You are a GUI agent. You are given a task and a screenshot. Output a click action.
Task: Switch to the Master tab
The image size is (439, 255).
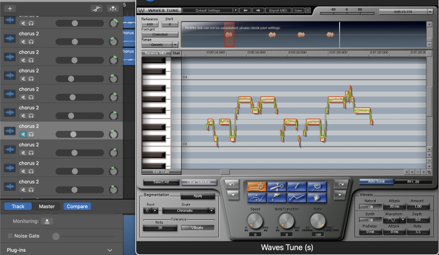[x=47, y=206]
